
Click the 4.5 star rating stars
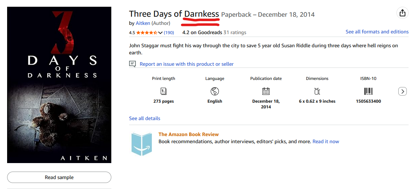tap(147, 33)
